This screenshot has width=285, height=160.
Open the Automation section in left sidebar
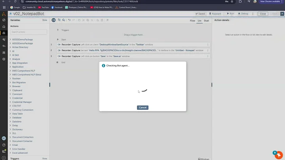pyautogui.click(x=4, y=33)
